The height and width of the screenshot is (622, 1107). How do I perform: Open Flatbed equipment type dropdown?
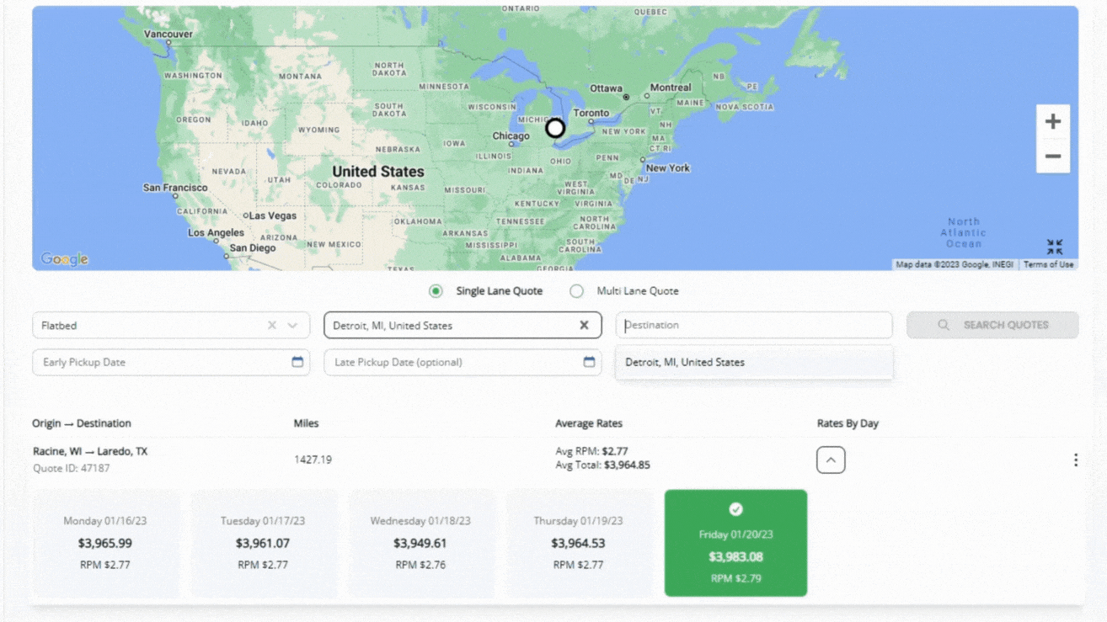click(292, 325)
